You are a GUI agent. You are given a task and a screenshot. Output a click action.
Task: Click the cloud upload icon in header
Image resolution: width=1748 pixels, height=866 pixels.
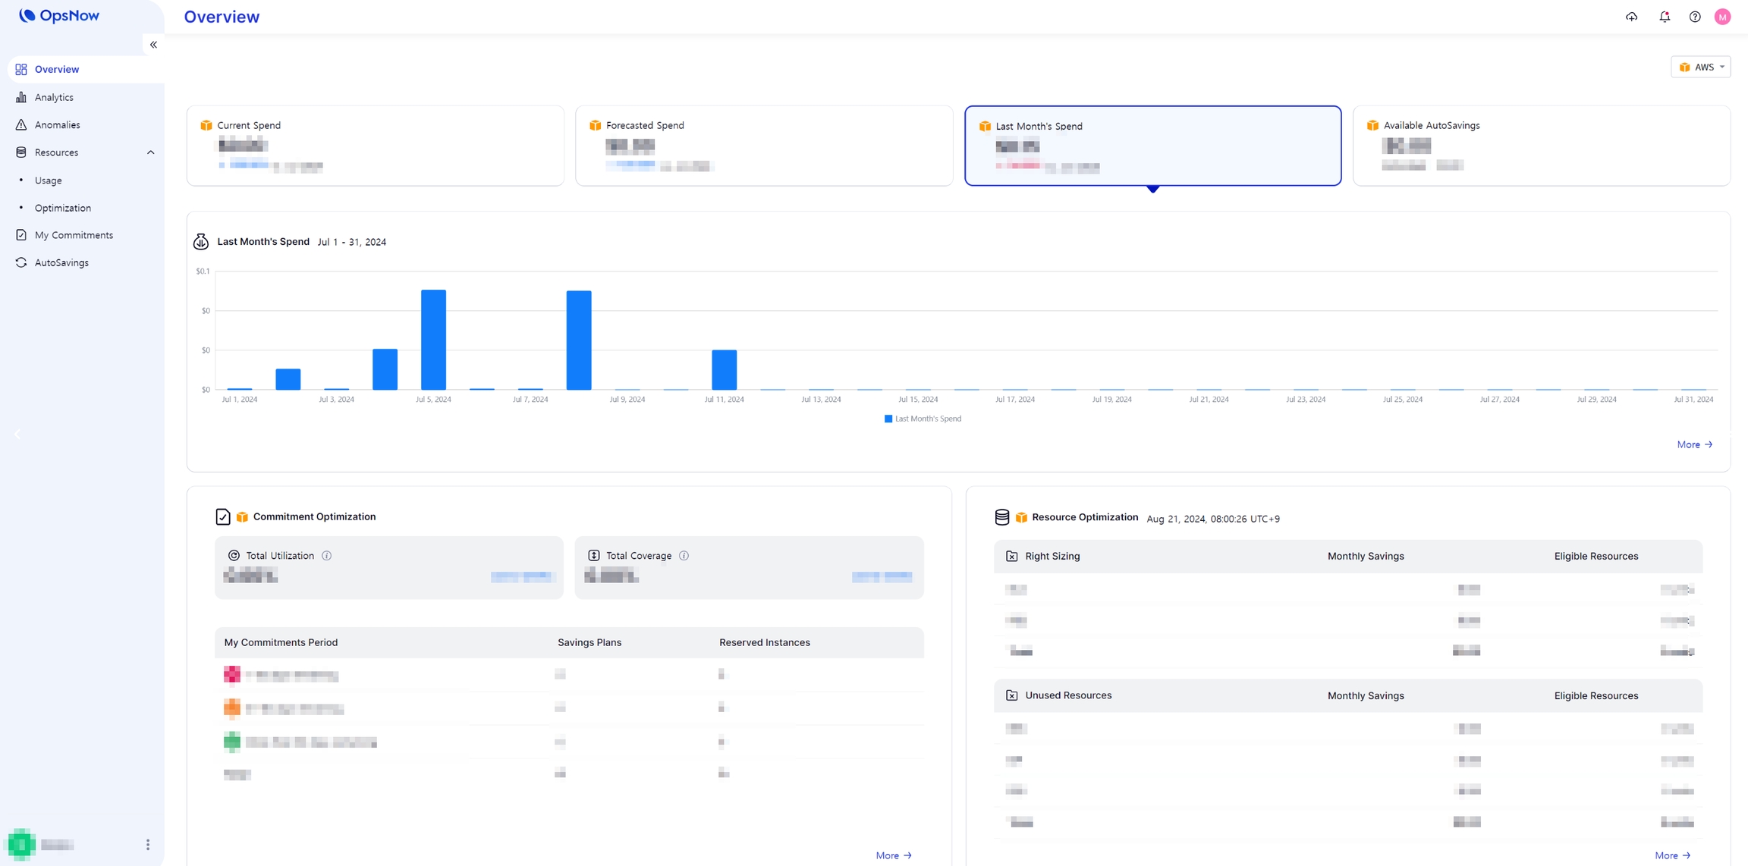tap(1631, 17)
